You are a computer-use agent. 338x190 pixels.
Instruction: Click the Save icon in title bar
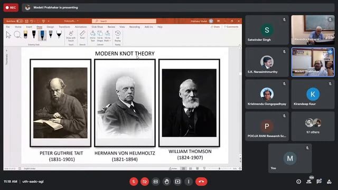coord(27,21)
